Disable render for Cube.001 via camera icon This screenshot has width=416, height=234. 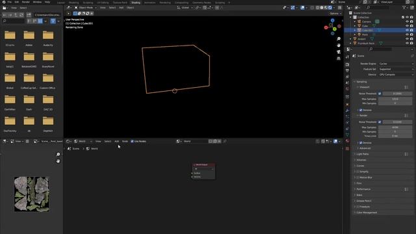411,31
